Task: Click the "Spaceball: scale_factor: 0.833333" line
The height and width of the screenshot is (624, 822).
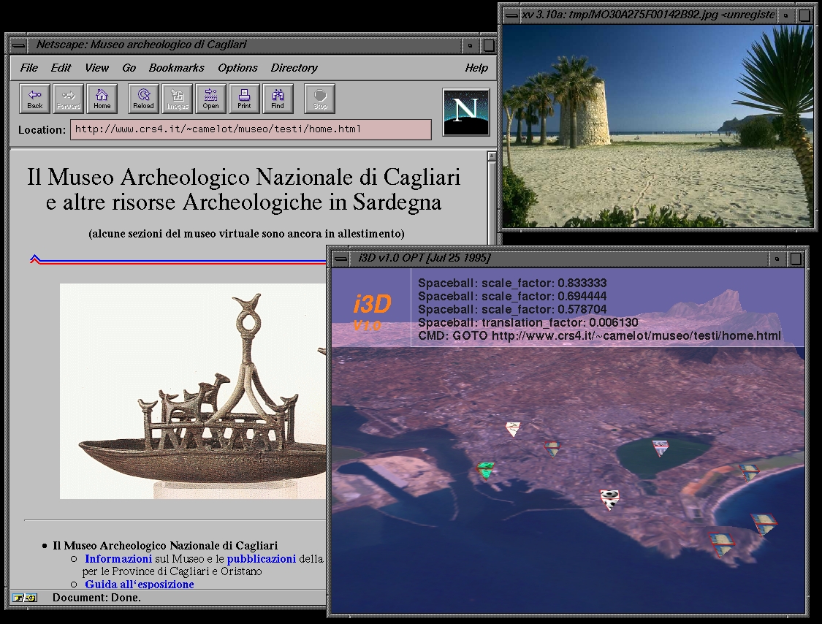Action: (512, 284)
